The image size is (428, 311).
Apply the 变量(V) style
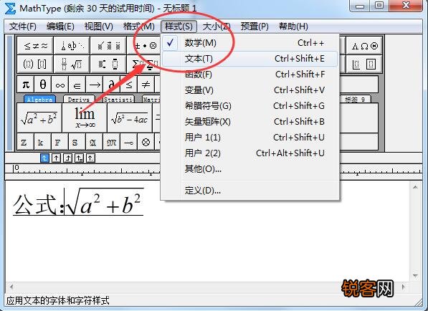(x=249, y=90)
